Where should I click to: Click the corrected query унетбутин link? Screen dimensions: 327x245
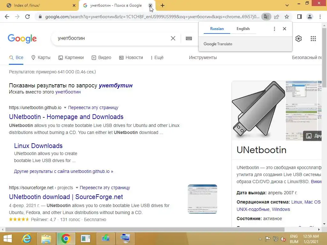[x=116, y=85]
